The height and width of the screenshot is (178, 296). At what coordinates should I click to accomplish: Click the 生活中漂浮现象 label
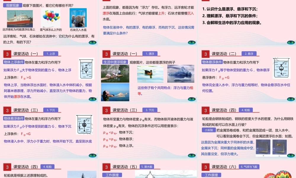coord(115,62)
